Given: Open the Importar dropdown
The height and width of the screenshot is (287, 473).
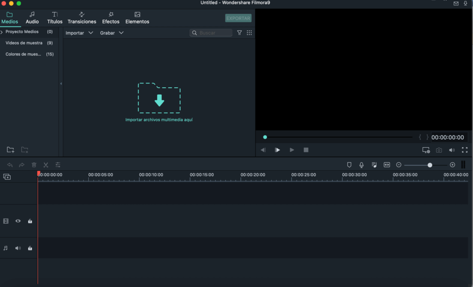Looking at the screenshot, I should click(79, 33).
